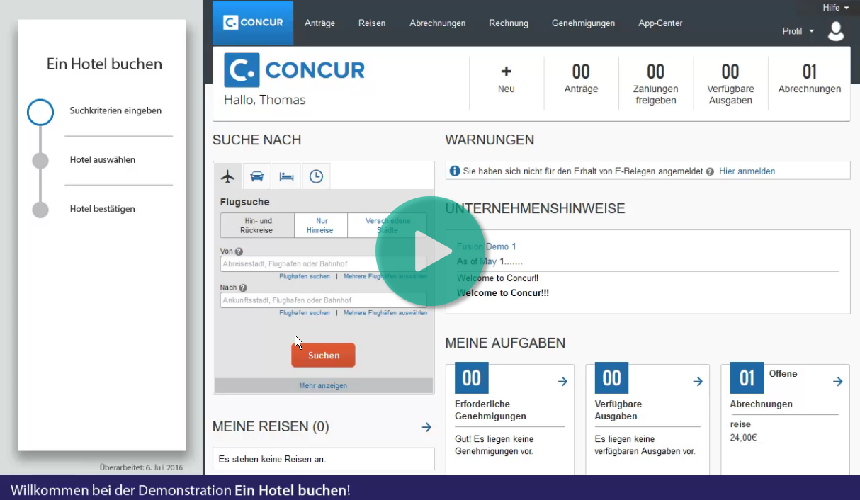Open the Abrechnungen menu
This screenshot has height=500, width=860.
pyautogui.click(x=437, y=23)
